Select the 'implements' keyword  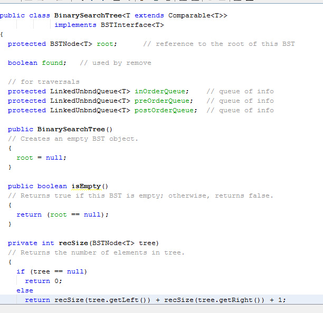(75, 25)
